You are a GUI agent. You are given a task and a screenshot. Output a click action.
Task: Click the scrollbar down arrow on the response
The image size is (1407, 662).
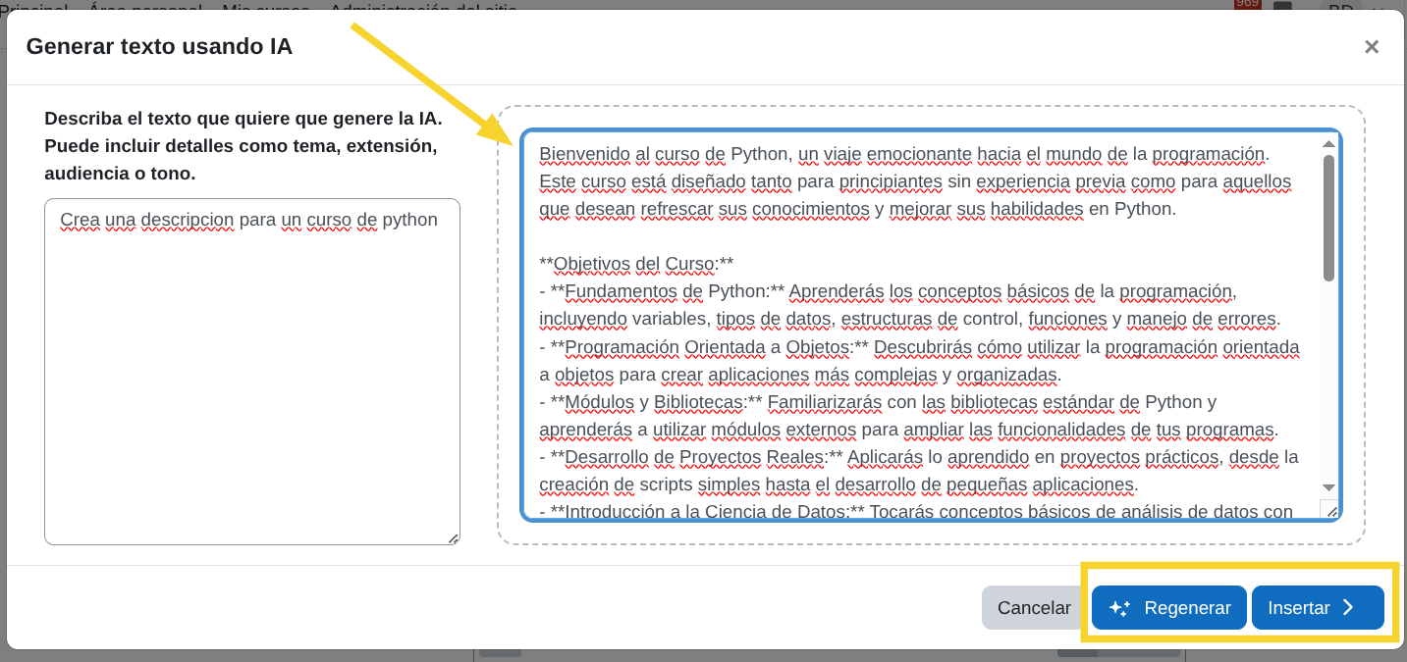click(x=1328, y=487)
